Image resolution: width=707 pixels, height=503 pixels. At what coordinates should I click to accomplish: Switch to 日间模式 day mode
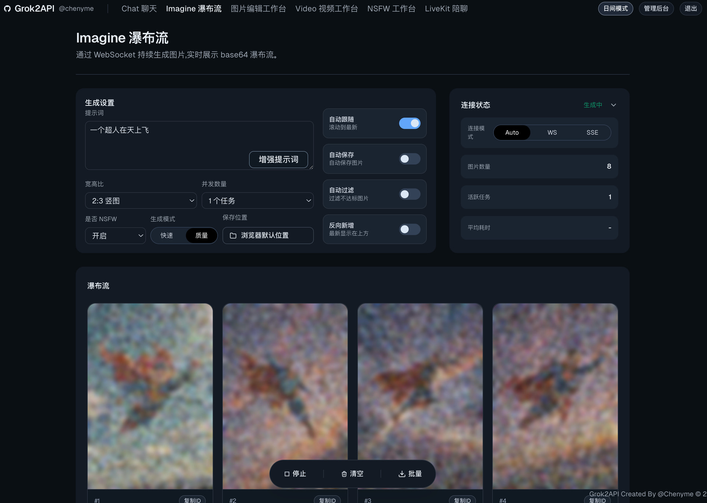point(615,8)
